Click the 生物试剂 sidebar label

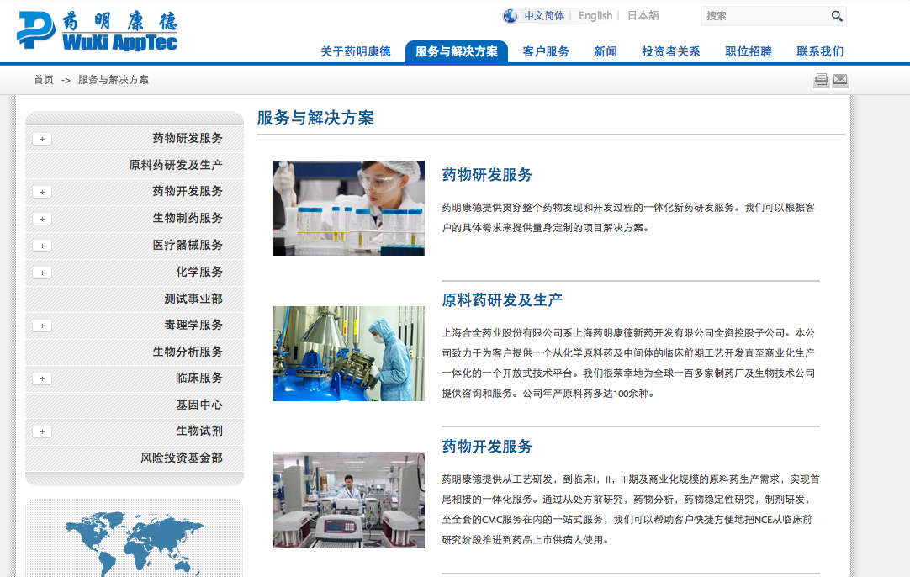pos(199,431)
